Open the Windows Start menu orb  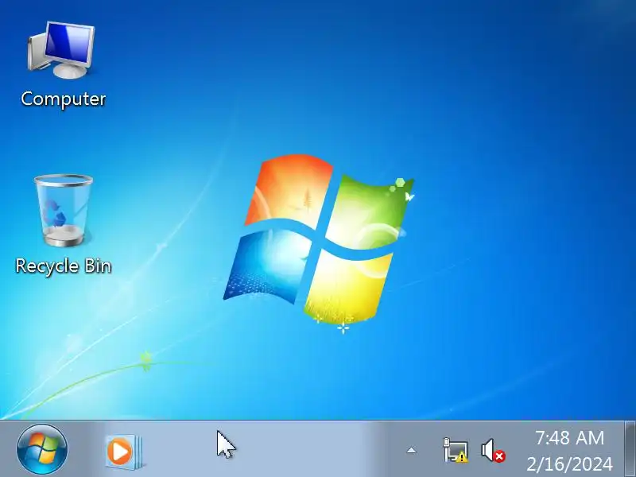[42, 449]
